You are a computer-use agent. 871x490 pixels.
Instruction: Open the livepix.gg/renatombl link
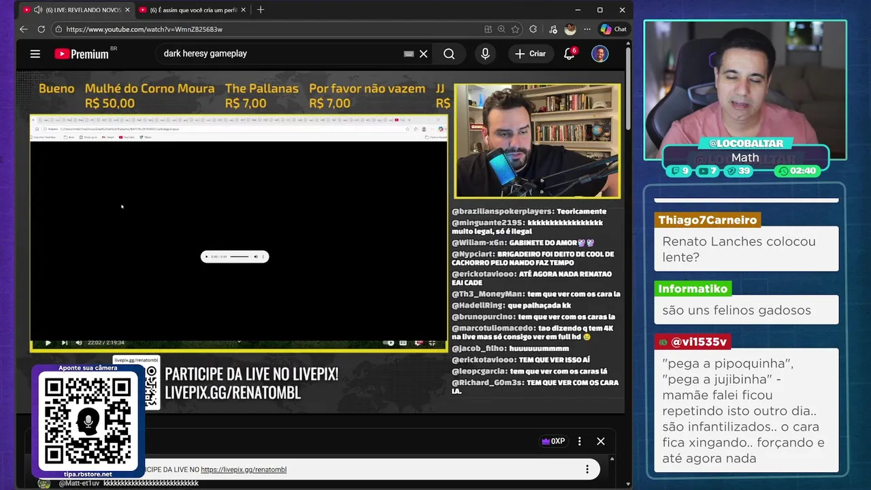coord(244,470)
